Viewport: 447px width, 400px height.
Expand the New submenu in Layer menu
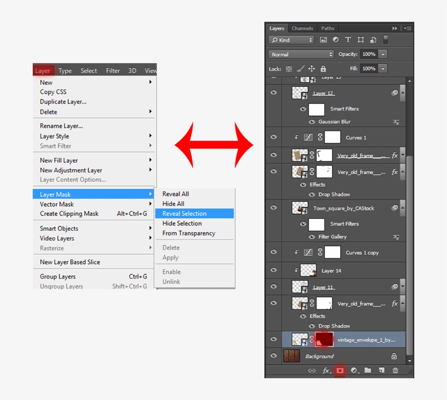coord(150,82)
